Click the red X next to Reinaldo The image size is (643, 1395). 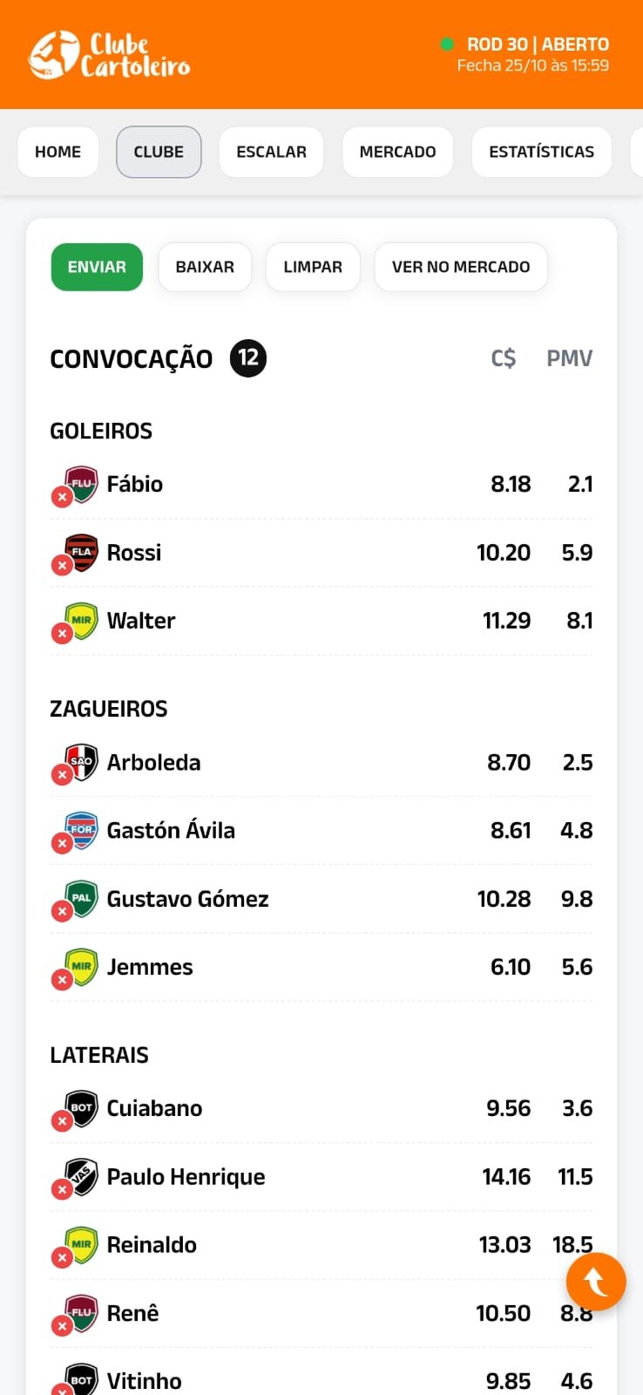point(61,1257)
